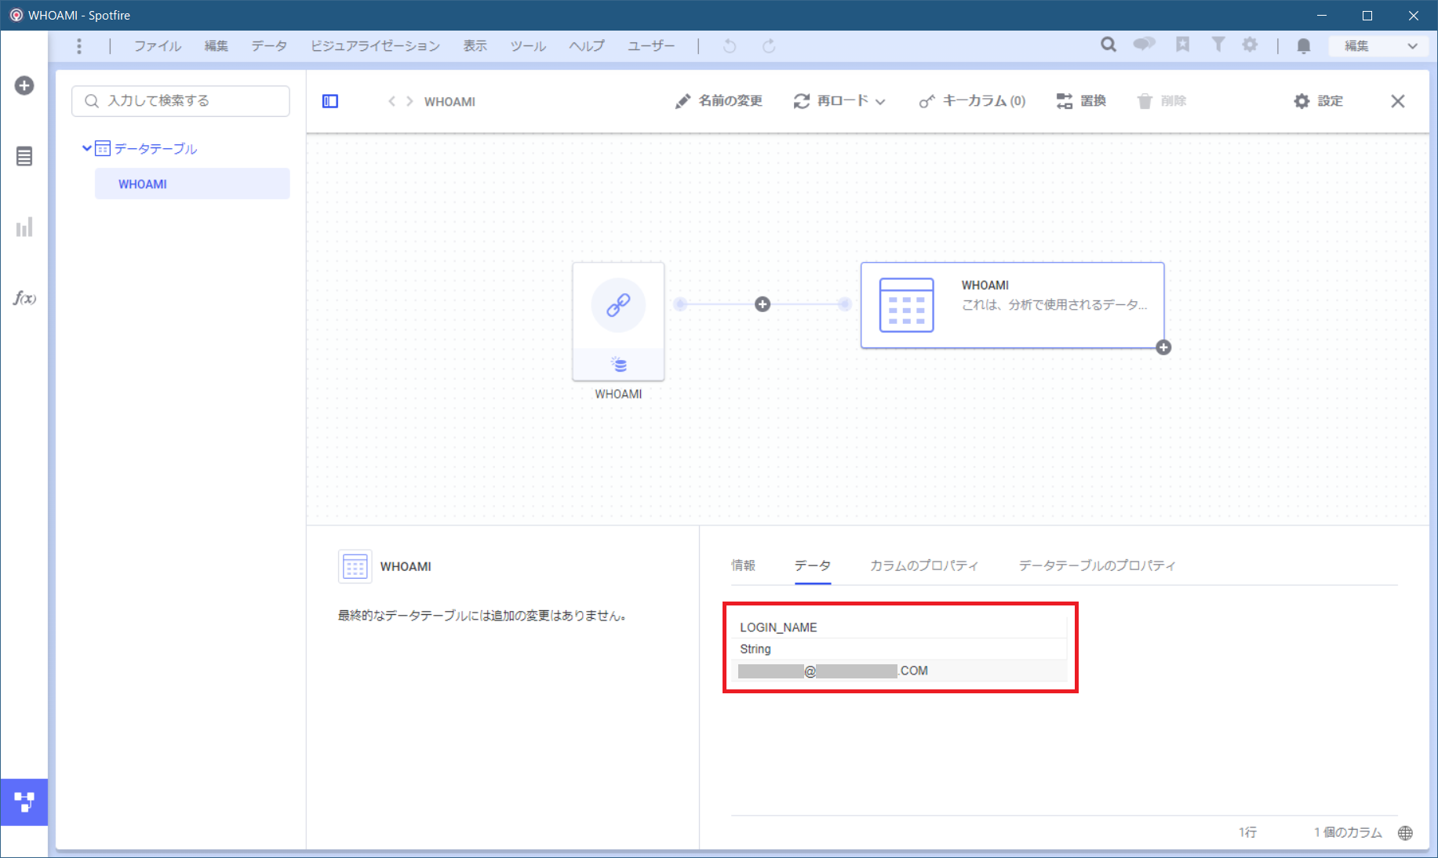Open the notifications bell icon
The height and width of the screenshot is (858, 1438).
1304,45
